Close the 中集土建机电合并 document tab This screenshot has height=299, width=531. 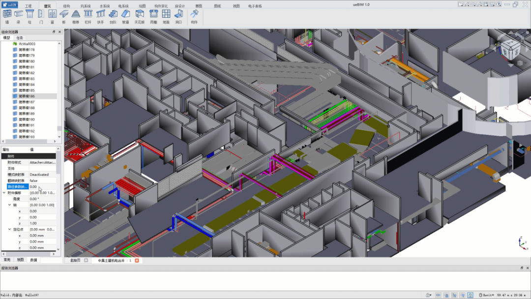tap(137, 260)
